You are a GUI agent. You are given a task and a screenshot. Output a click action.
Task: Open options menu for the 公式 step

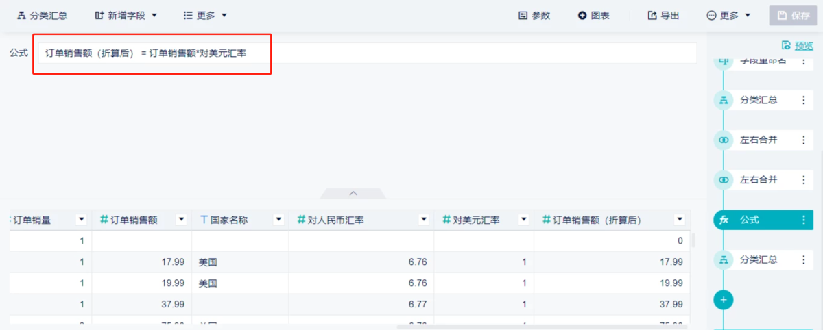[804, 220]
